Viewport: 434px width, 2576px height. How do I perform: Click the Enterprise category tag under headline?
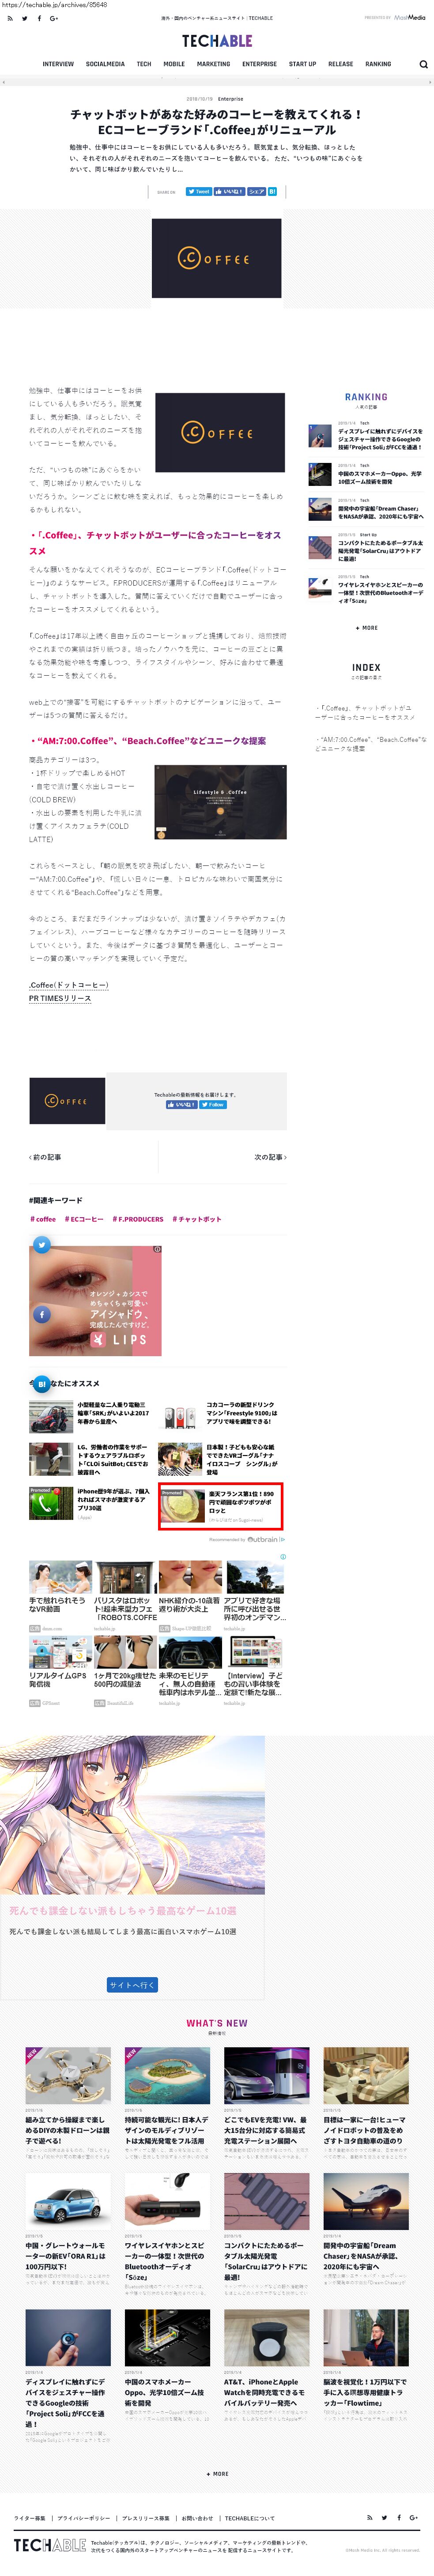click(x=230, y=99)
